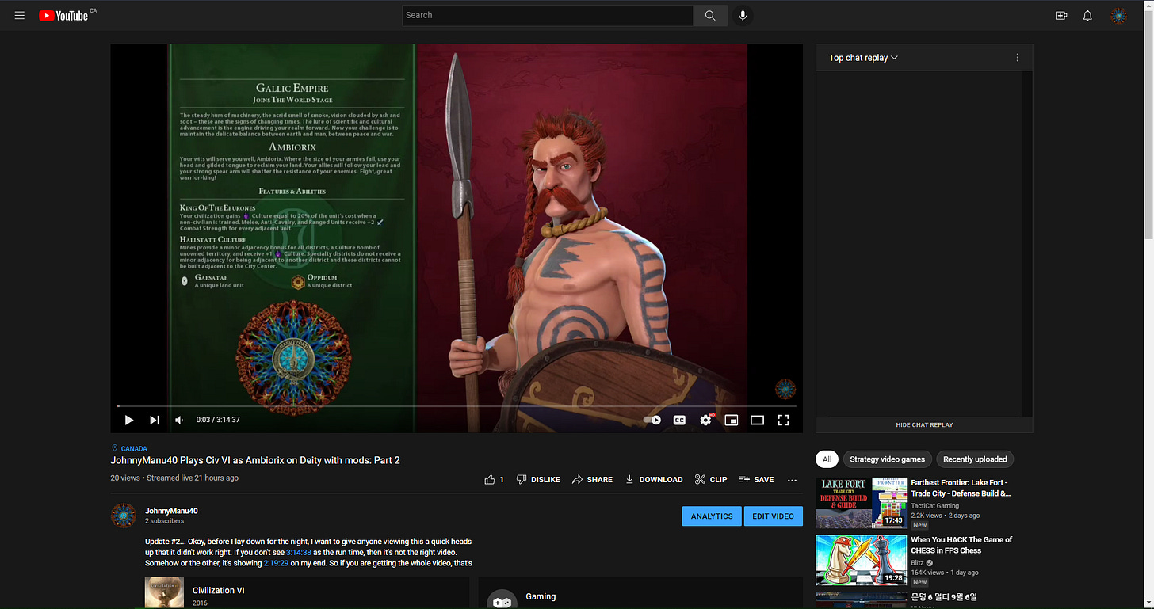Open the FPS Chess video thumbnail
The image size is (1154, 609).
861,560
